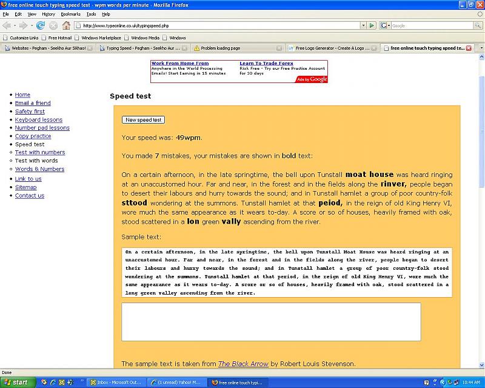This screenshot has width=485, height=388.
Task: Click the New speed test button
Action: tap(143, 120)
